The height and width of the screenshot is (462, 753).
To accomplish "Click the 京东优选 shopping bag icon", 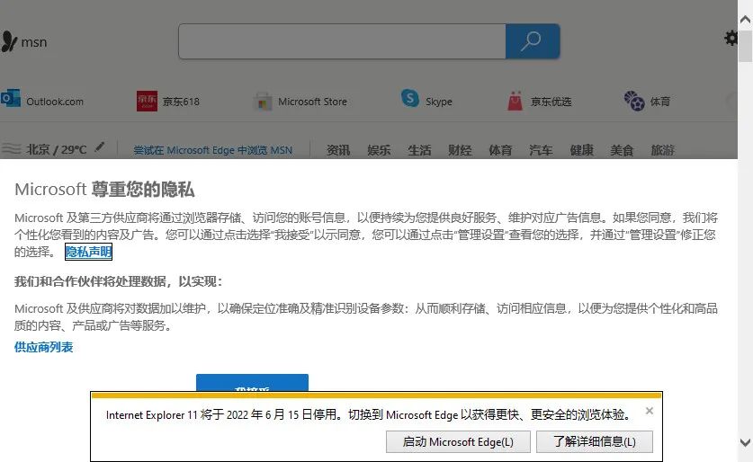I will click(515, 101).
